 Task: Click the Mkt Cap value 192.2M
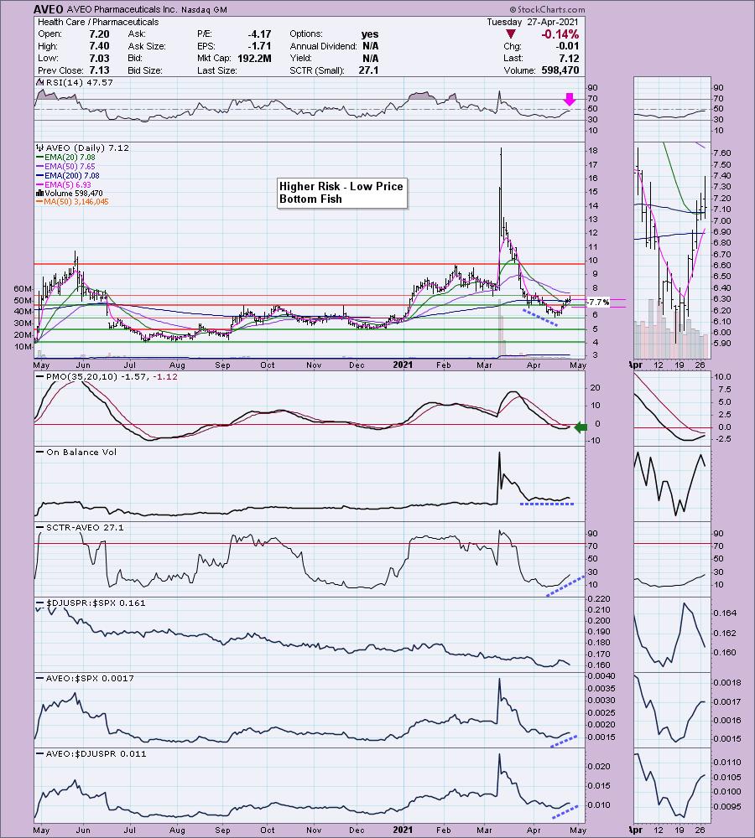(x=254, y=59)
